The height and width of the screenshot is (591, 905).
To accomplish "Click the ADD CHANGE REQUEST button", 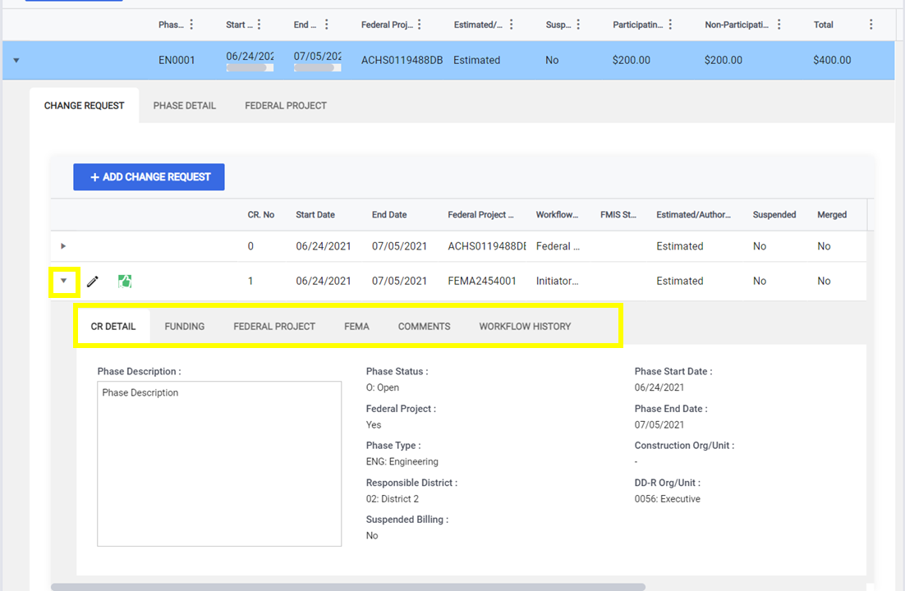I will (149, 177).
